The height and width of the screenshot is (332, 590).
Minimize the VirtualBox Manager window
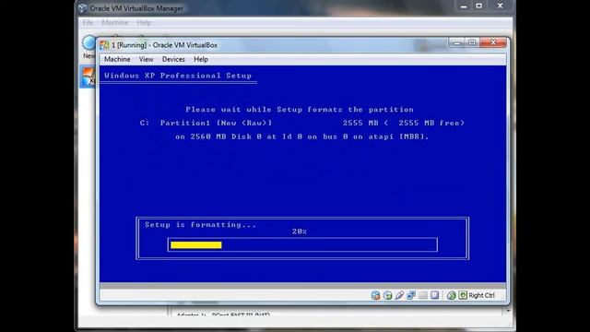(x=464, y=6)
